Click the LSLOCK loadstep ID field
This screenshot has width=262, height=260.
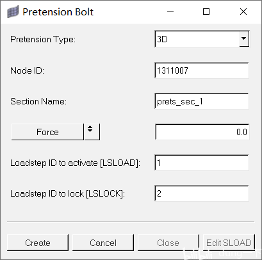(202, 193)
